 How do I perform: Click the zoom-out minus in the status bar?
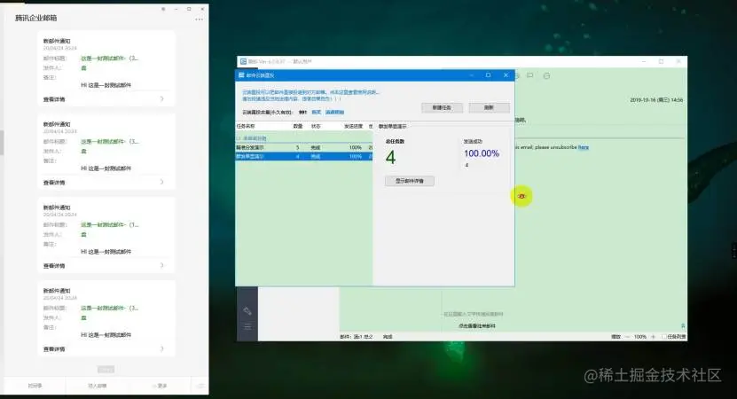click(628, 337)
